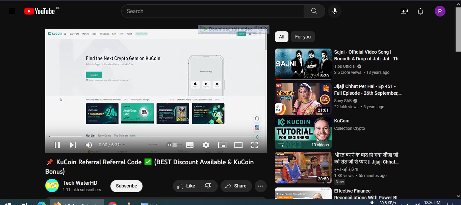Open Effective Finance Reconciliations With Power BI
The height and width of the screenshot is (205, 461).
pyautogui.click(x=366, y=194)
